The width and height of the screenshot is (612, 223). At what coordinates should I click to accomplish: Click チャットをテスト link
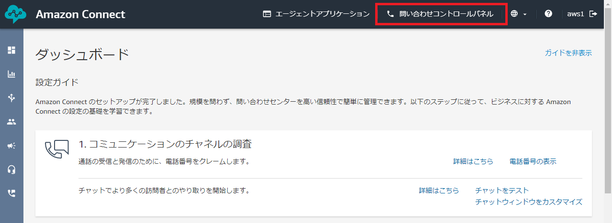[x=502, y=191]
